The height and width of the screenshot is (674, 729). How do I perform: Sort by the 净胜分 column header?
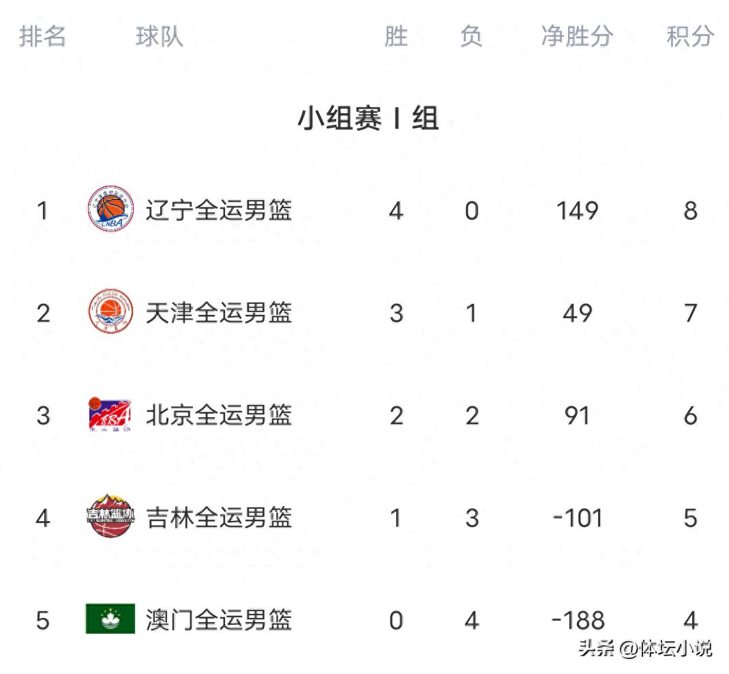[x=577, y=36]
